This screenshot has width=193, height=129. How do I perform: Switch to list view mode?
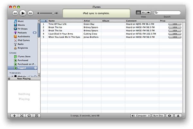138,13
